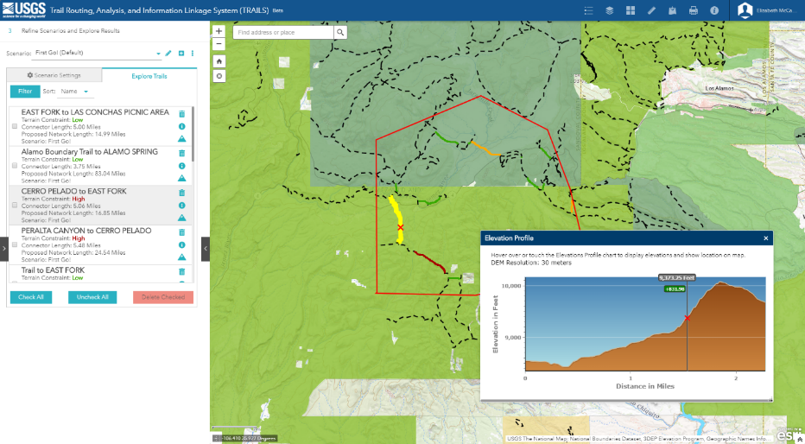Open the scenario more-options menu
805x444 pixels.
[193, 53]
